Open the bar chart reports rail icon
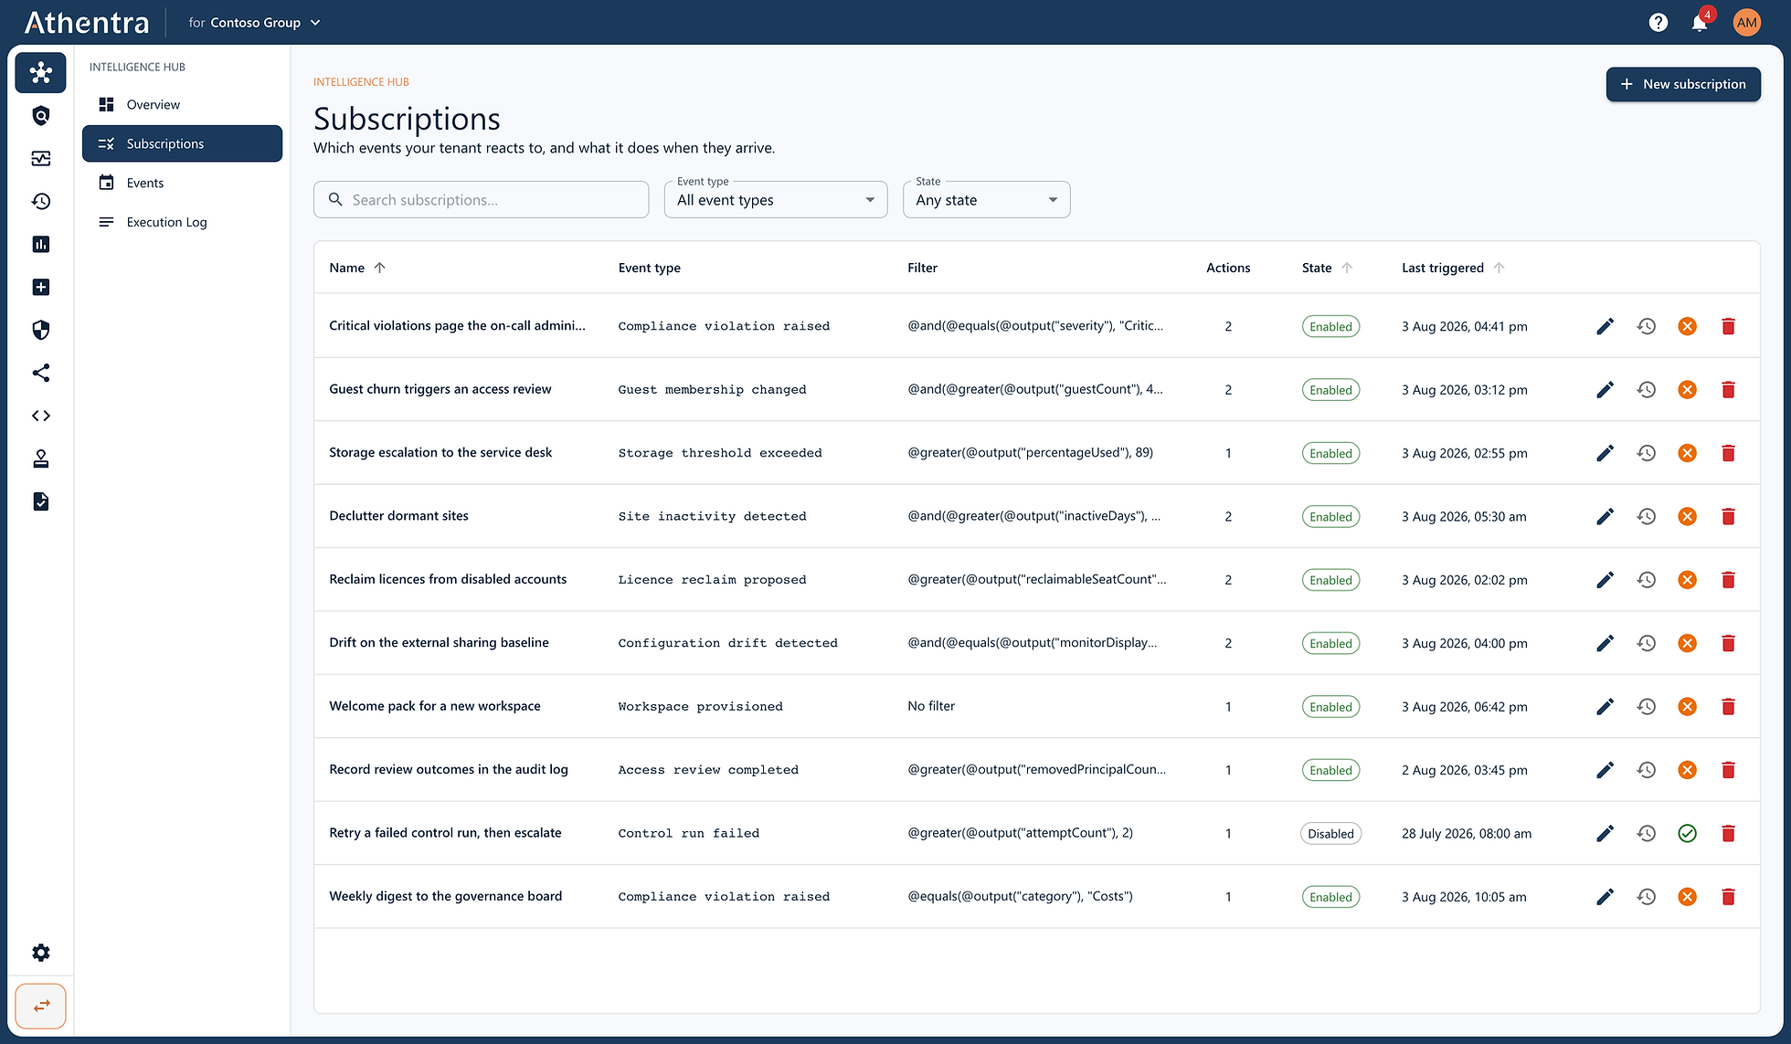1791x1044 pixels. (x=40, y=244)
